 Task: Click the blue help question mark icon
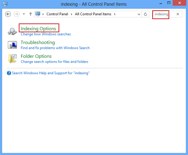click(9, 73)
